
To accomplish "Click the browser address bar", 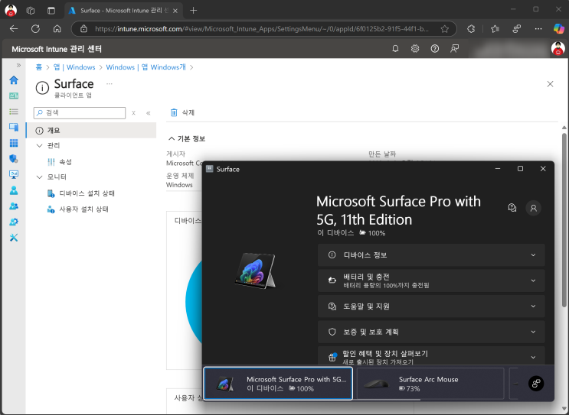I will (262, 29).
